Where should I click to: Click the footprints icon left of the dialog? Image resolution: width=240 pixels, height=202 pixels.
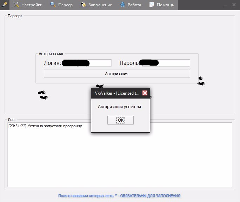43,95
